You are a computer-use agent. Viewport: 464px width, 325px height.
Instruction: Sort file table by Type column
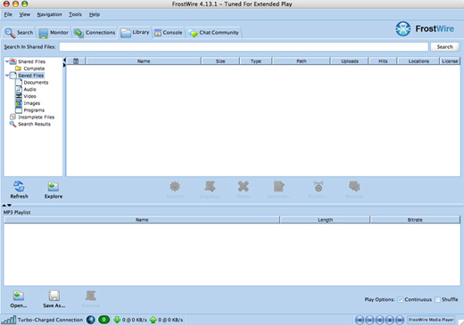click(x=256, y=61)
